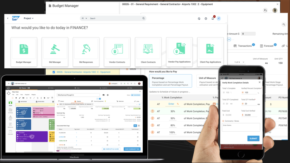Open the Budget Manager tile
The image size is (290, 163).
click(24, 52)
